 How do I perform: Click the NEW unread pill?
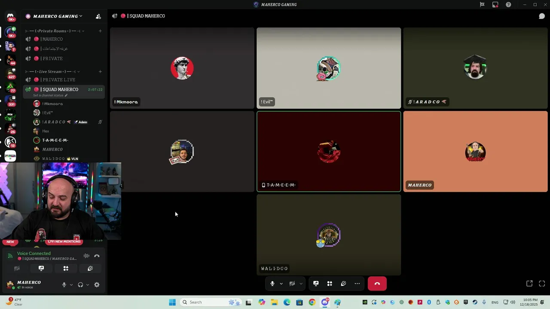coord(10,242)
